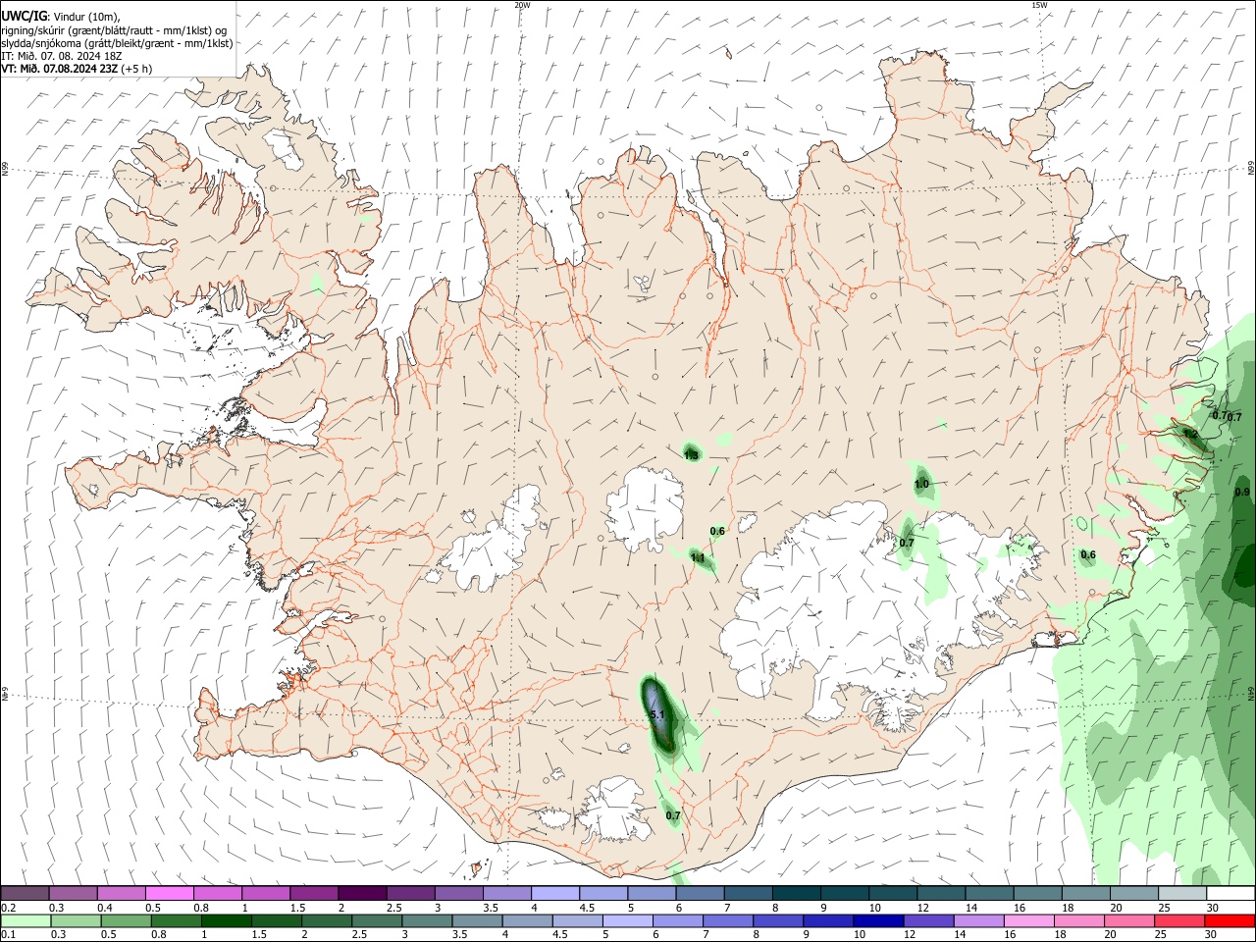Click the 0.9 value off the east coast
The image size is (1256, 942).
point(1242,493)
